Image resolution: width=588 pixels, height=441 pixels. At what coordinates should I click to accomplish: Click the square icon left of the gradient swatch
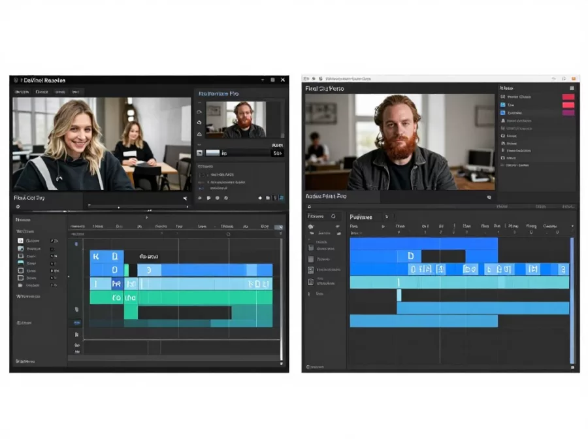[199, 153]
